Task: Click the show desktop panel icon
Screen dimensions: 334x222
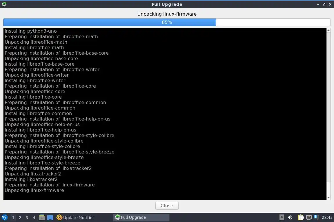Action: click(50, 217)
